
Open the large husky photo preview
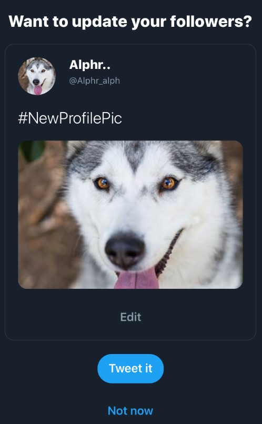pyautogui.click(x=130, y=215)
